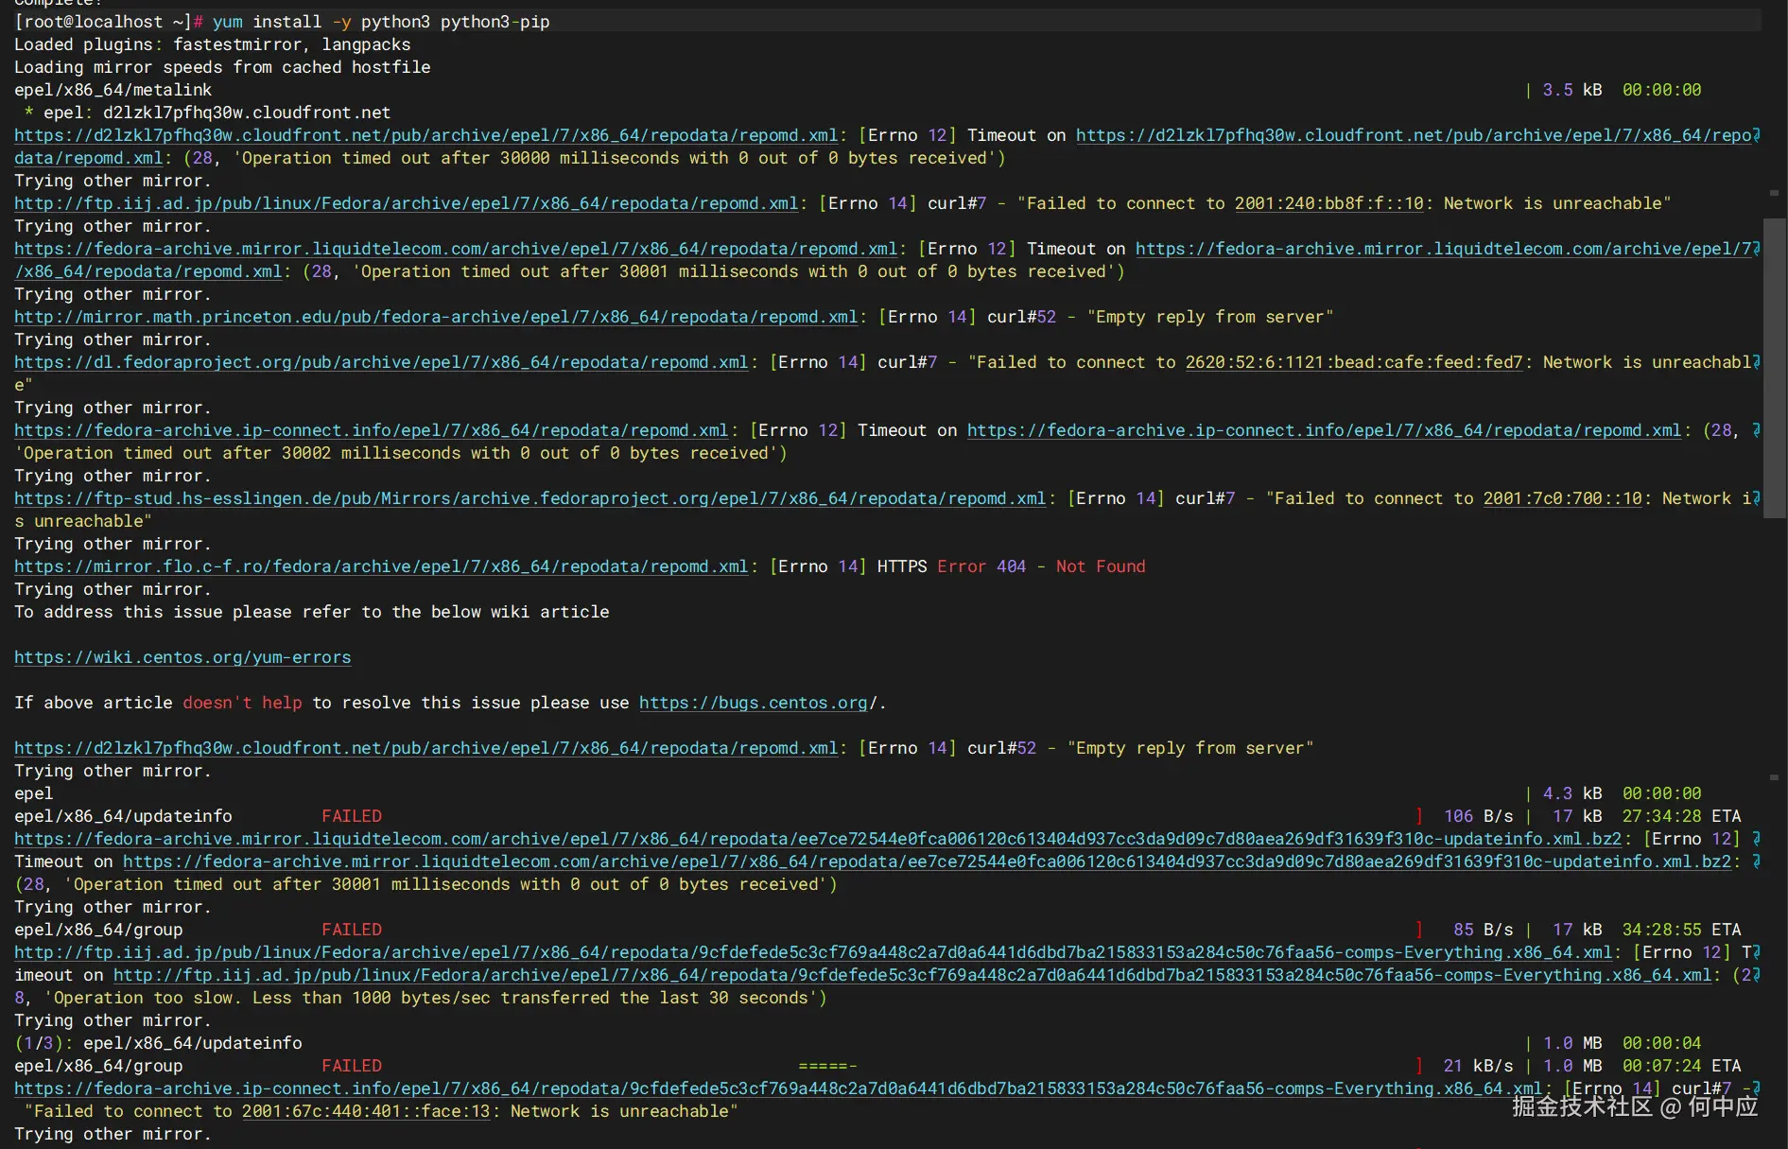Open the dl.fedoraproject.org repomd.xml link
The width and height of the screenshot is (1788, 1149).
pyautogui.click(x=381, y=362)
